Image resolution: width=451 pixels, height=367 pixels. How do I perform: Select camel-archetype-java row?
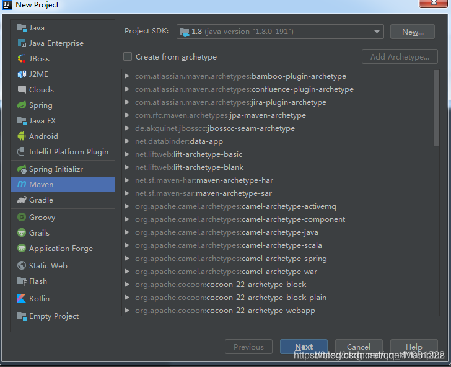click(278, 232)
